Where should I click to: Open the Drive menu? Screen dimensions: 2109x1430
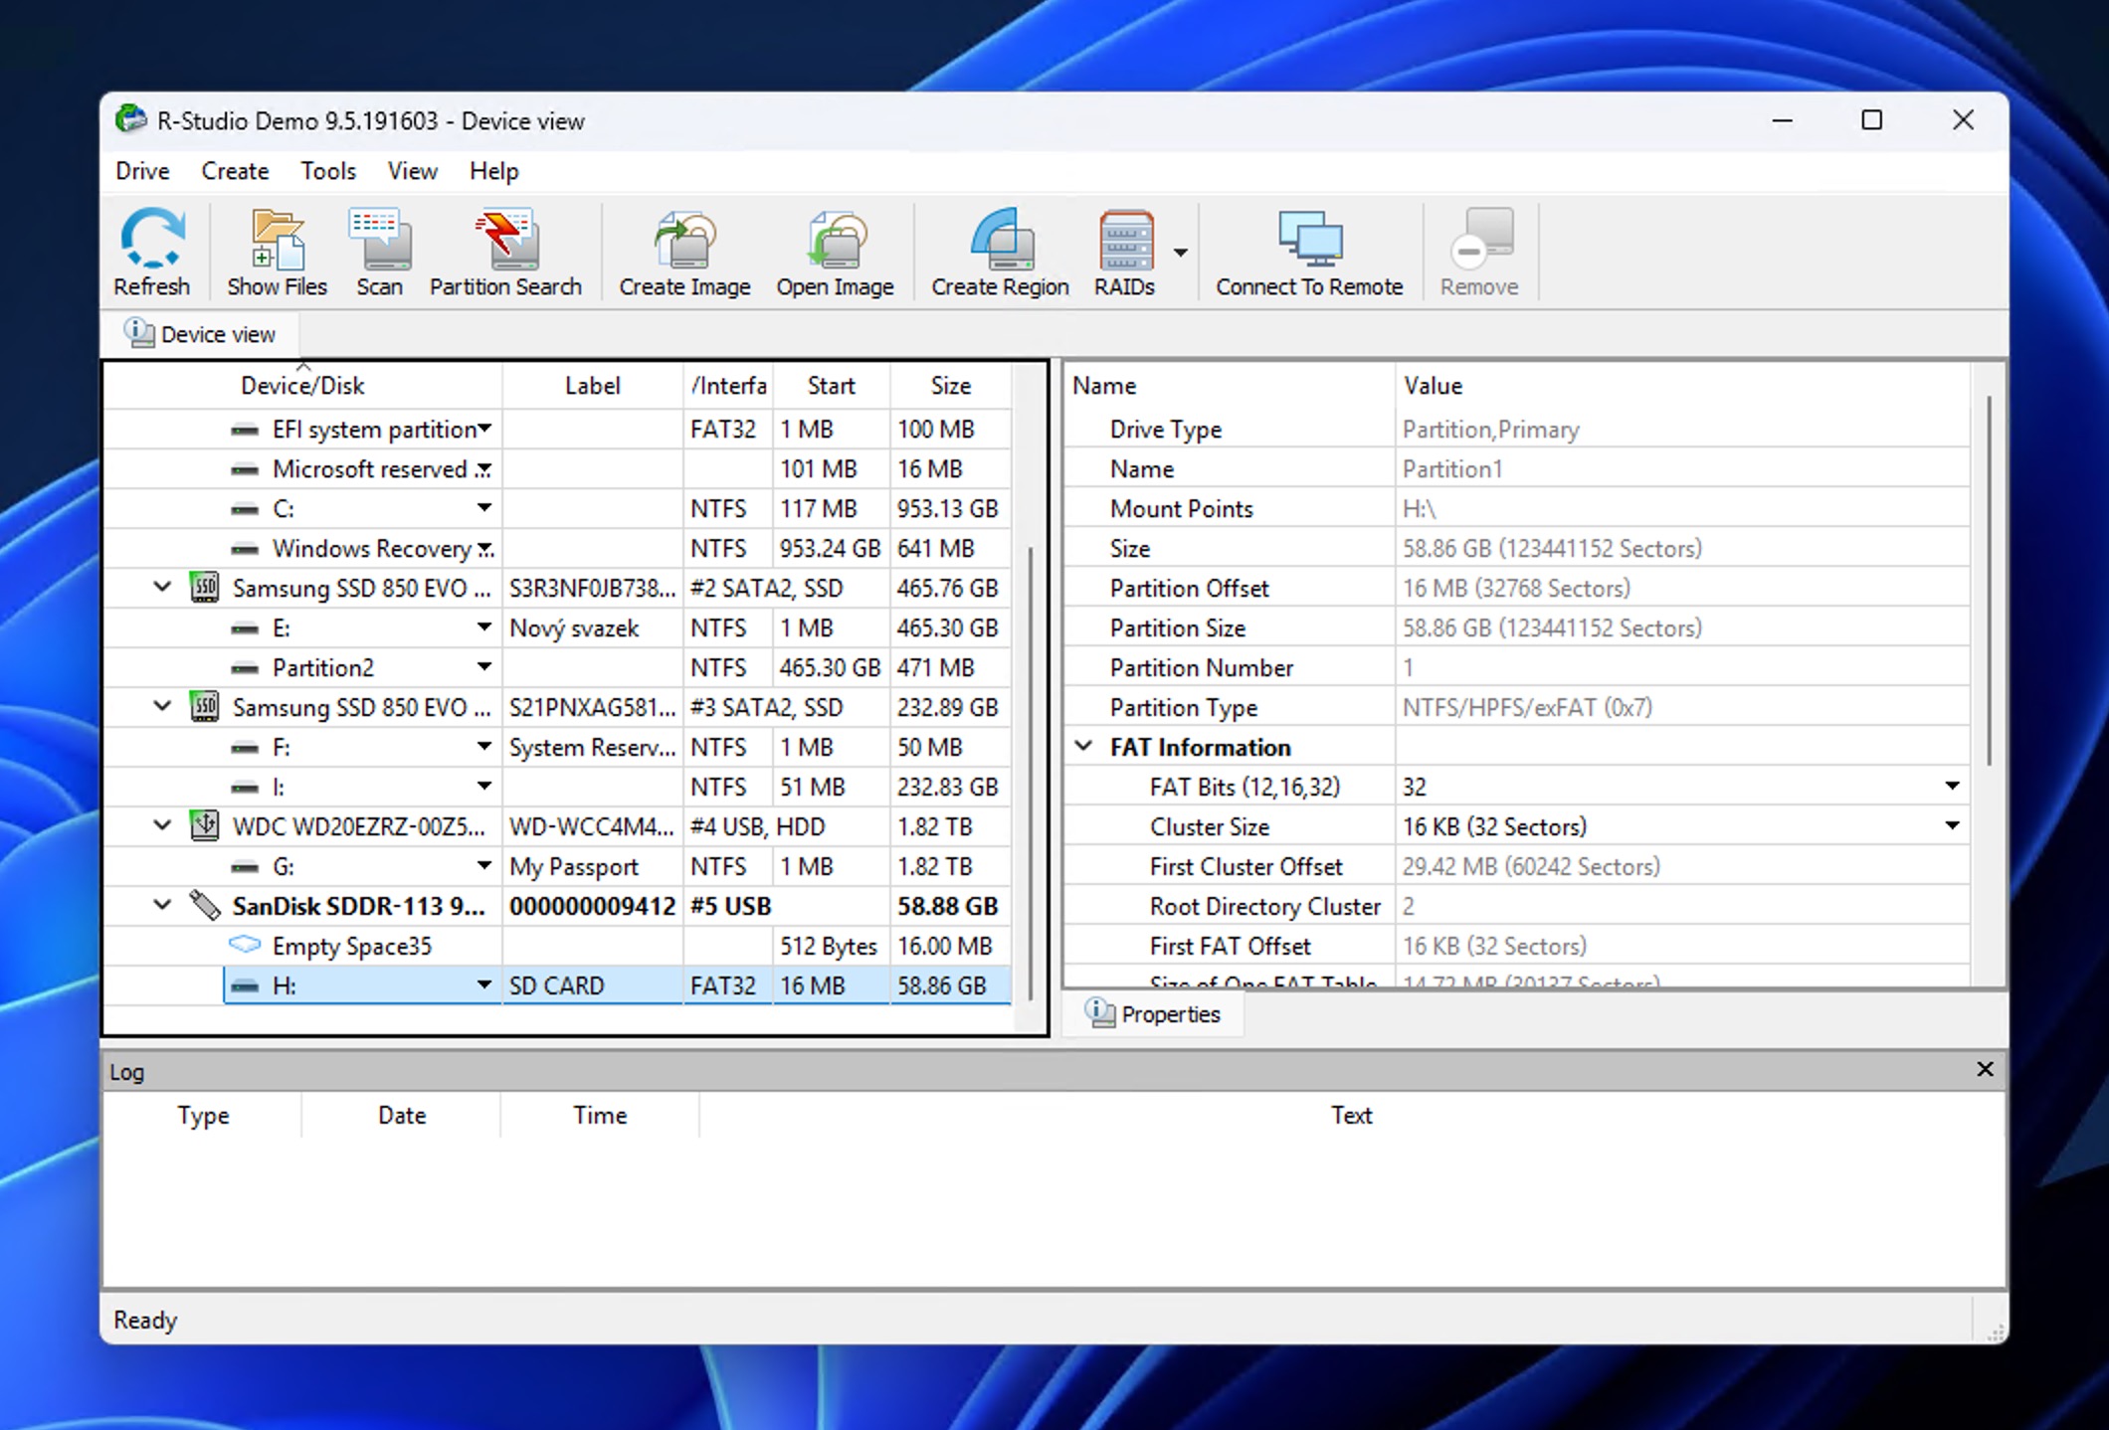coord(140,171)
